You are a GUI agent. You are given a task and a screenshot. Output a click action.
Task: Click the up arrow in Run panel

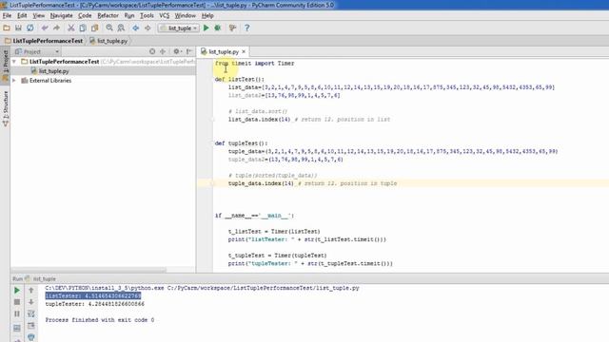pyautogui.click(x=31, y=290)
